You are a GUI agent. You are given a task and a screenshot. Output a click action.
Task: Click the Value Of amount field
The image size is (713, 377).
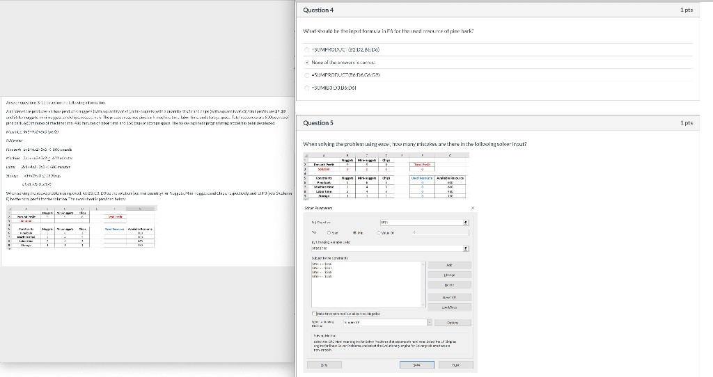point(440,232)
